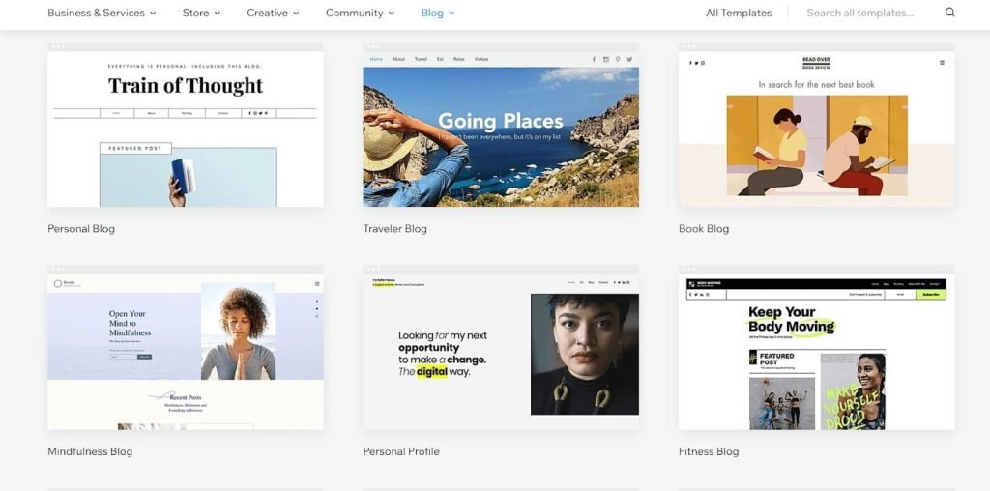Click green Subscribe button in Fitness preview

pyautogui.click(x=931, y=294)
